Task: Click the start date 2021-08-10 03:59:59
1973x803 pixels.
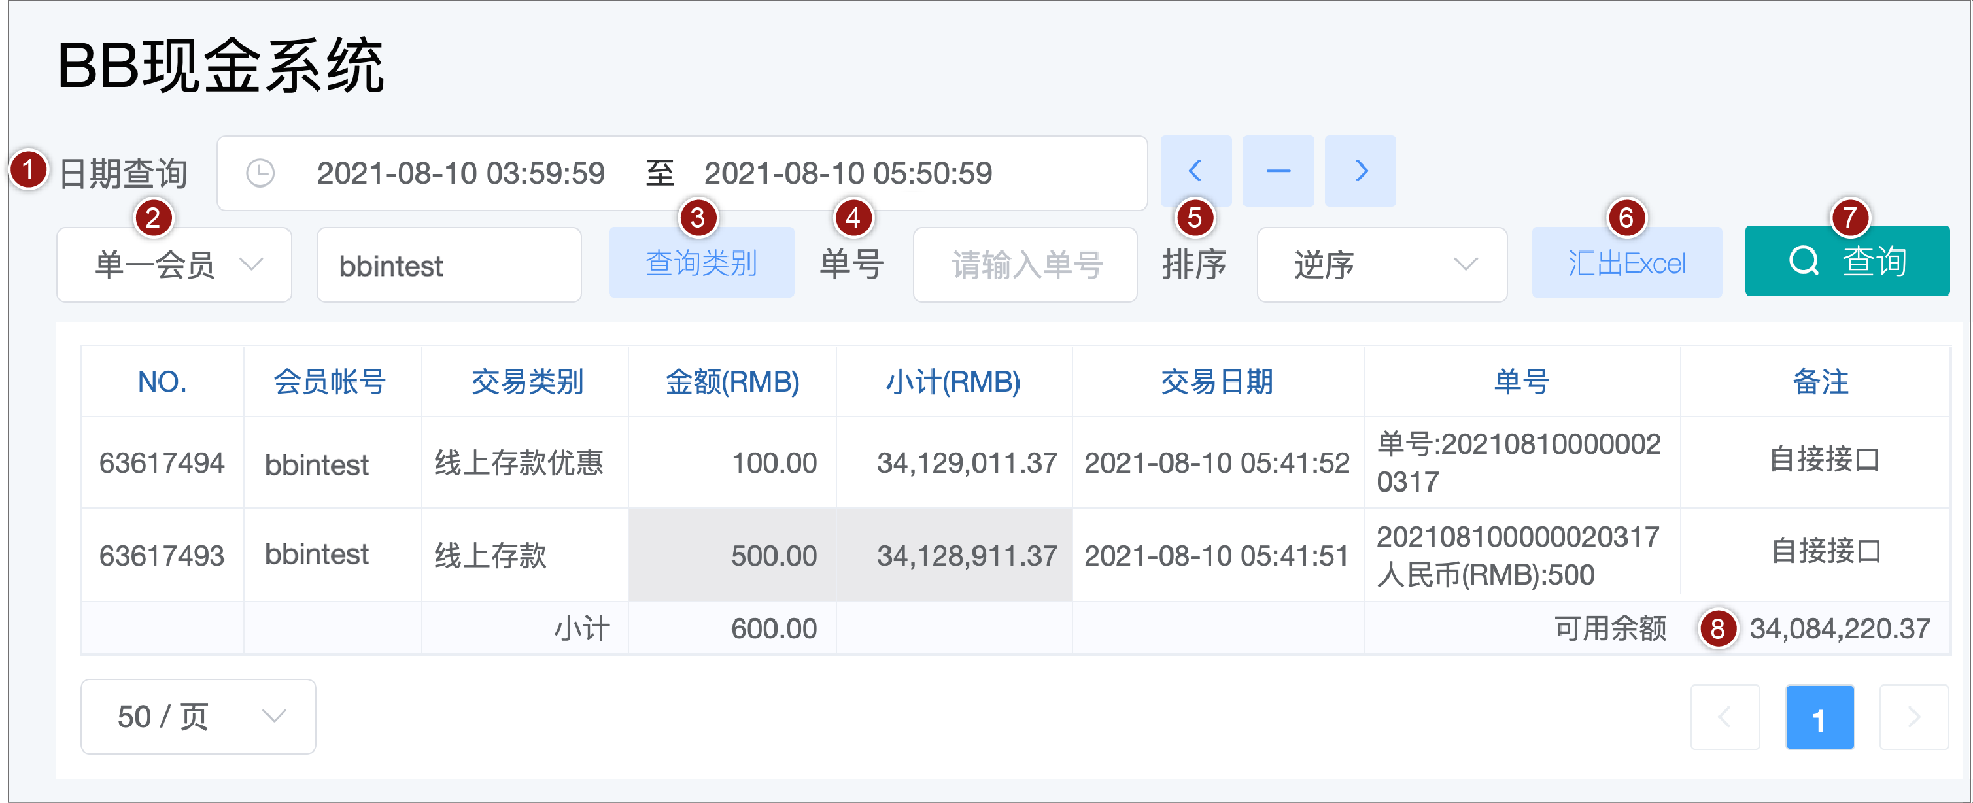Action: (460, 174)
